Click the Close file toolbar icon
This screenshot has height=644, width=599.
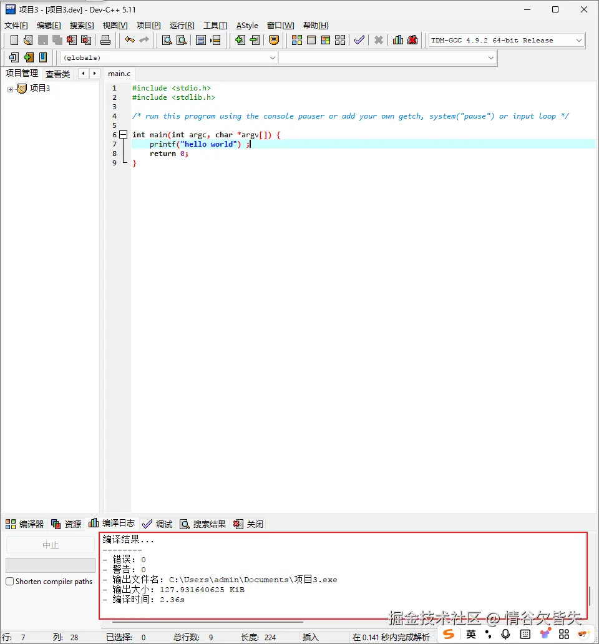(71, 40)
